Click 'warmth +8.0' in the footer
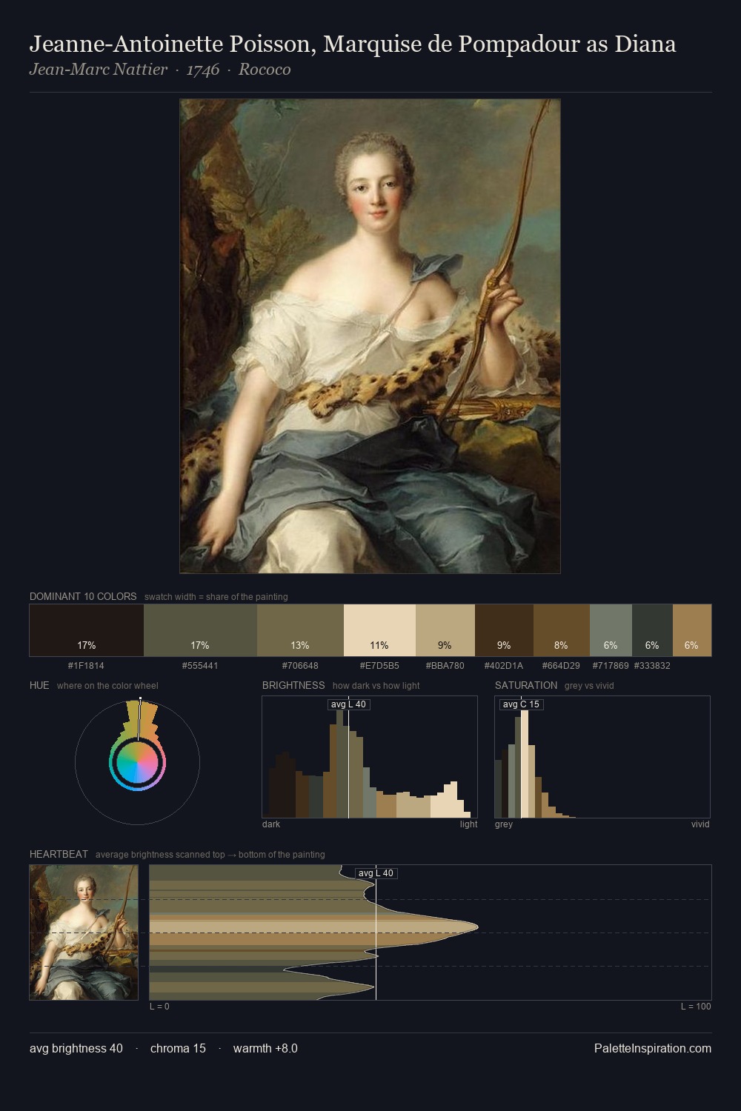This screenshot has height=1111, width=741. (265, 1048)
